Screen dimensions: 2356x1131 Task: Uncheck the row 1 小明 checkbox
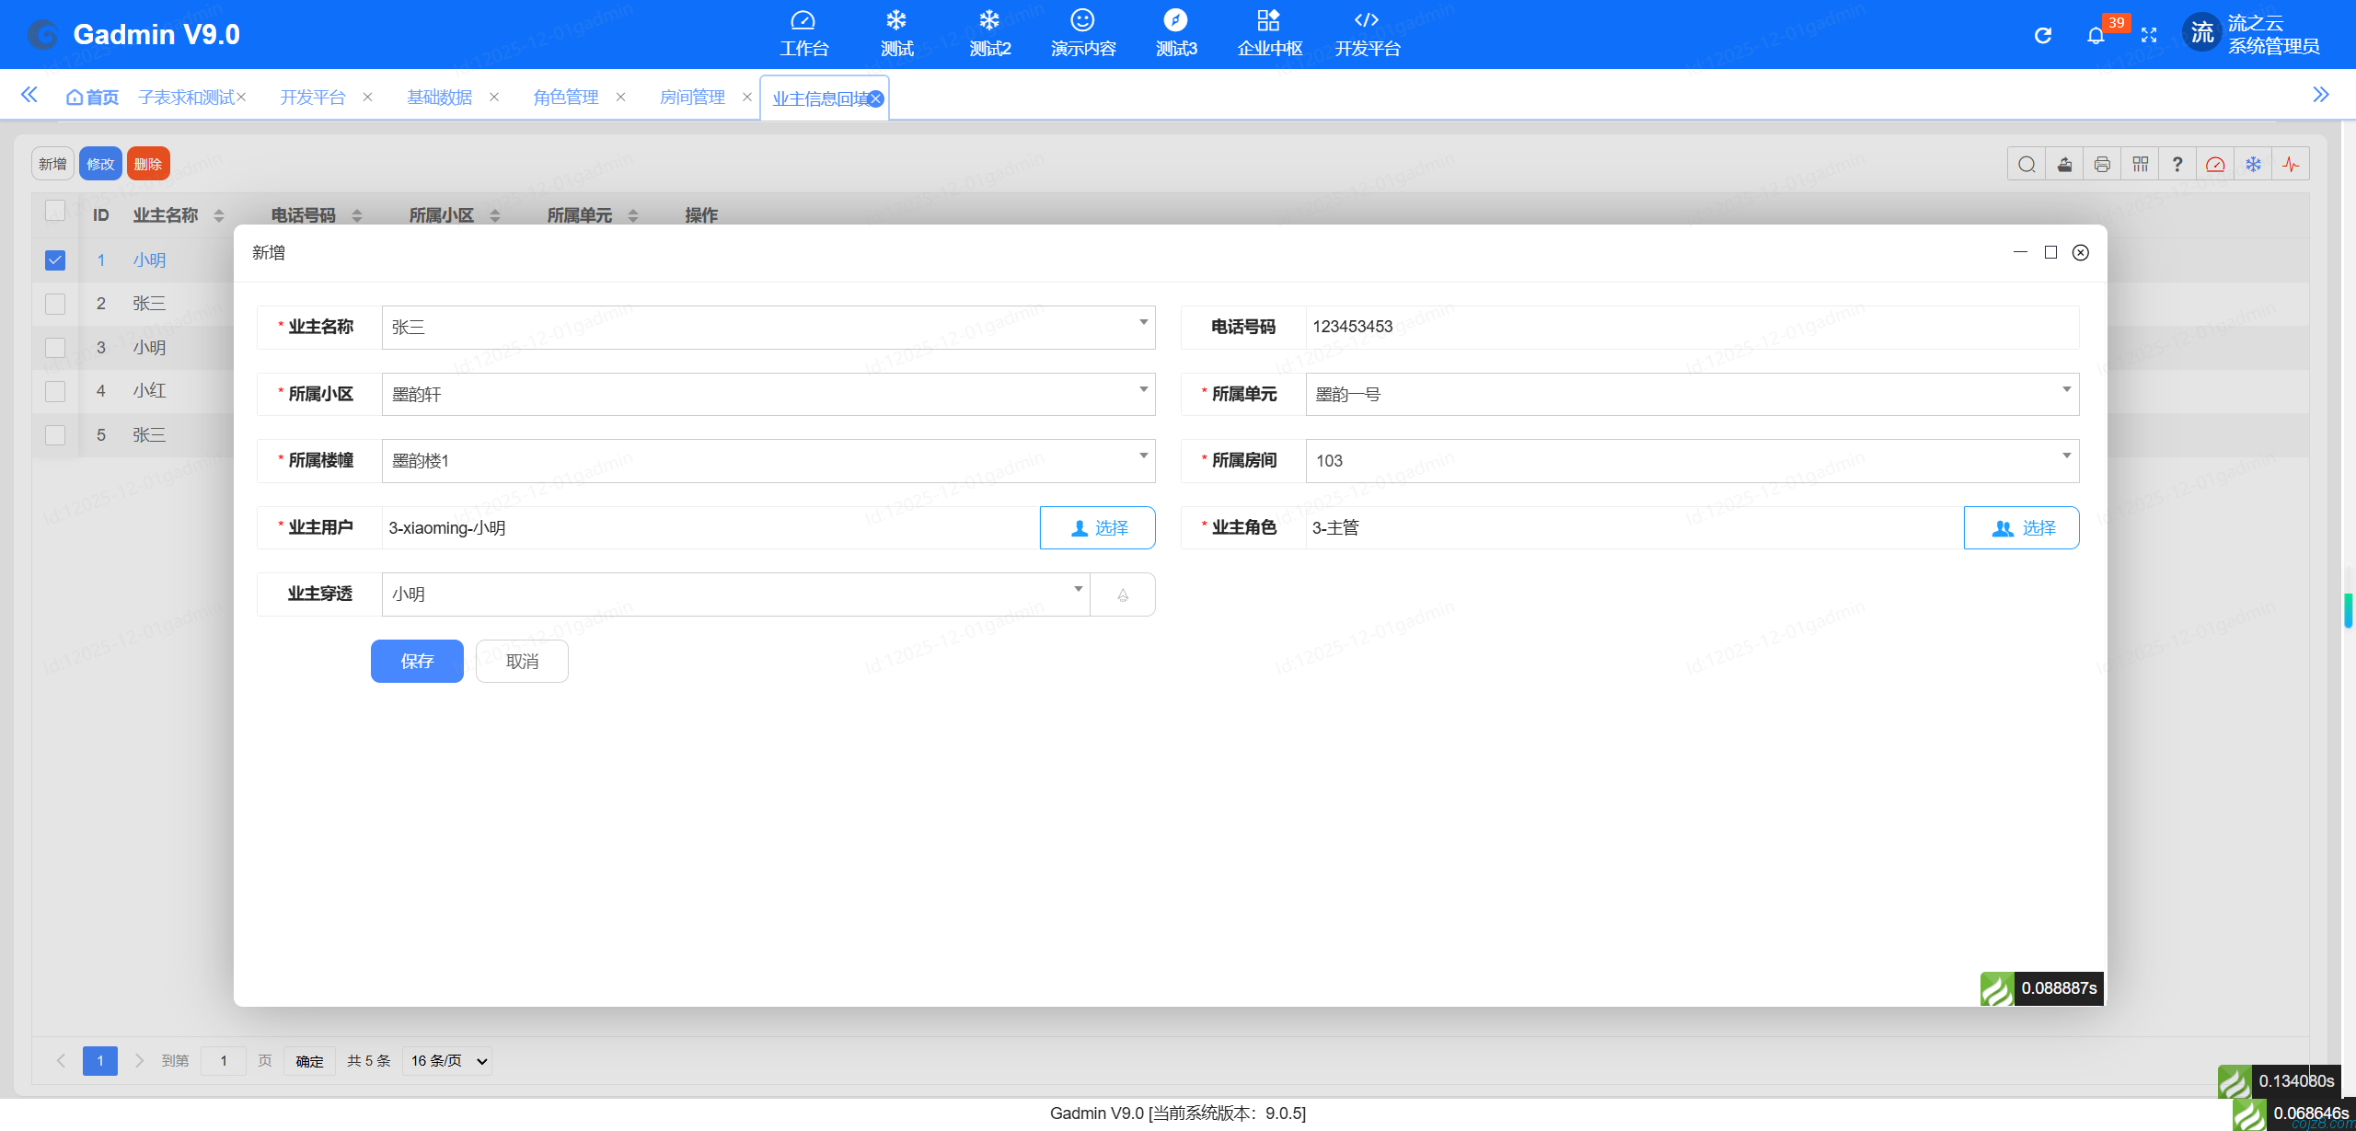pos(55,260)
